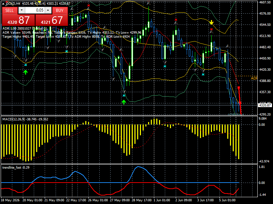Collapse the one-click trading panel arrow
The height and width of the screenshot is (204, 273).
(4, 3)
